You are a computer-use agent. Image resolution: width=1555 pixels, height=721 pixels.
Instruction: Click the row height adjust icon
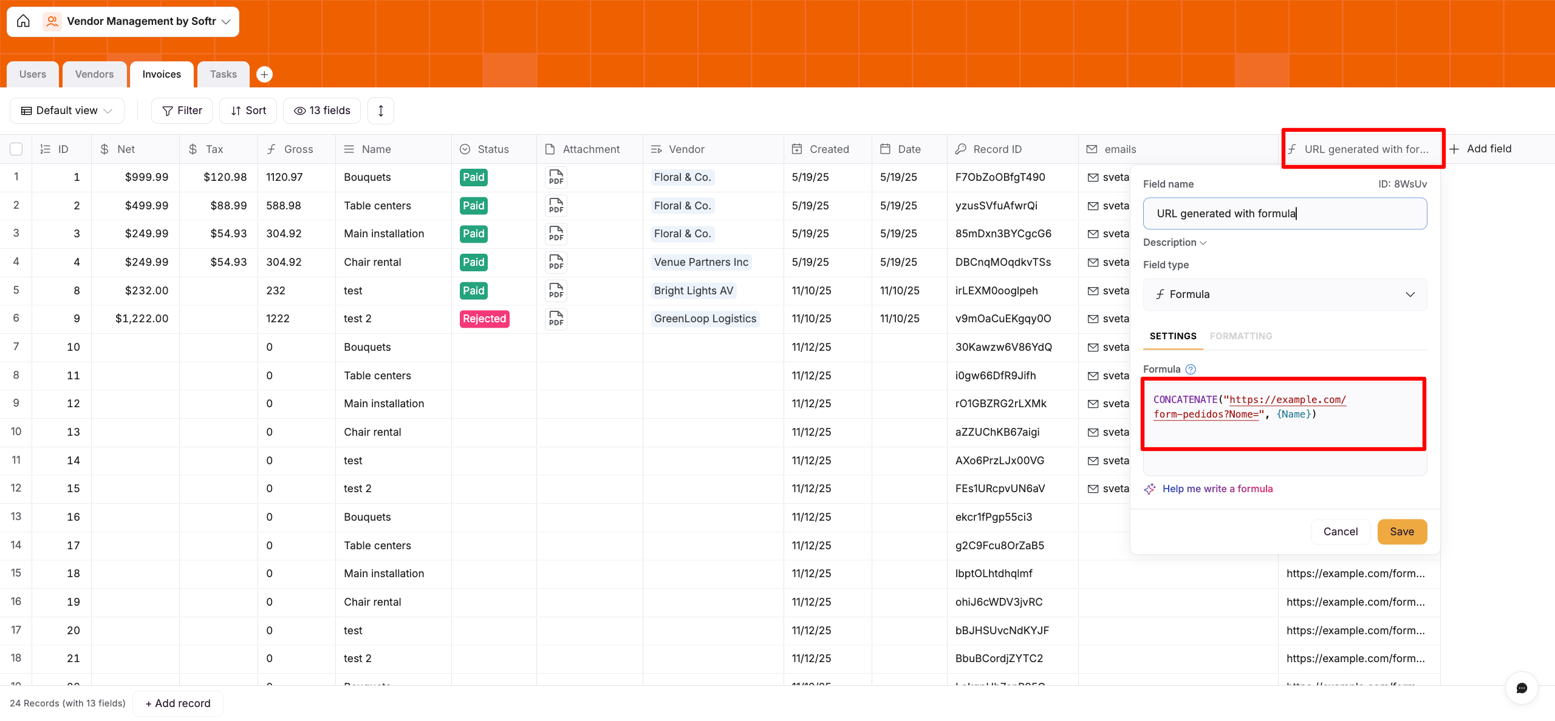(x=381, y=110)
